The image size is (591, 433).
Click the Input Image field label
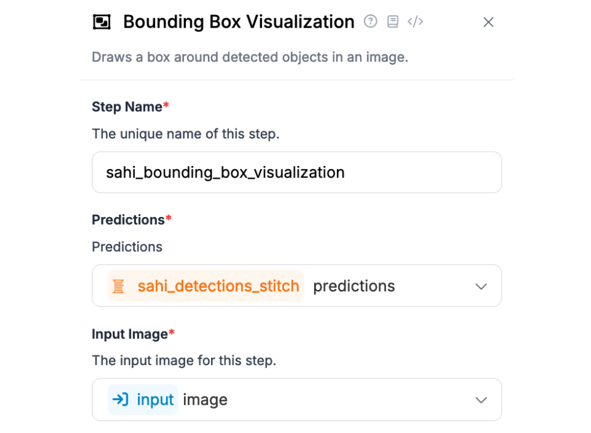pos(130,334)
